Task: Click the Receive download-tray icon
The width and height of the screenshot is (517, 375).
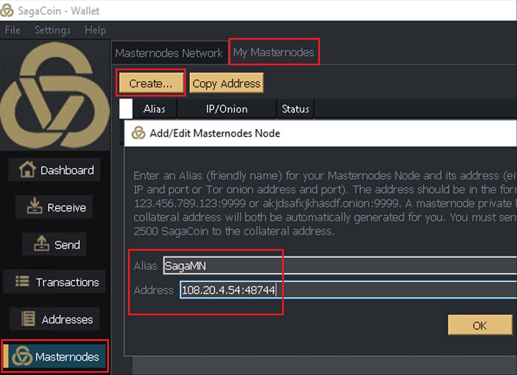Action: [34, 205]
